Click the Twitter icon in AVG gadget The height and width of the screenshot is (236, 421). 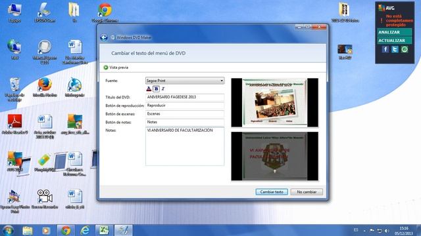[395, 49]
